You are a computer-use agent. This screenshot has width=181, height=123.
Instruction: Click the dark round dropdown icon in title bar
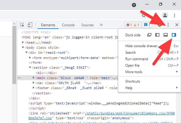click(134, 5)
